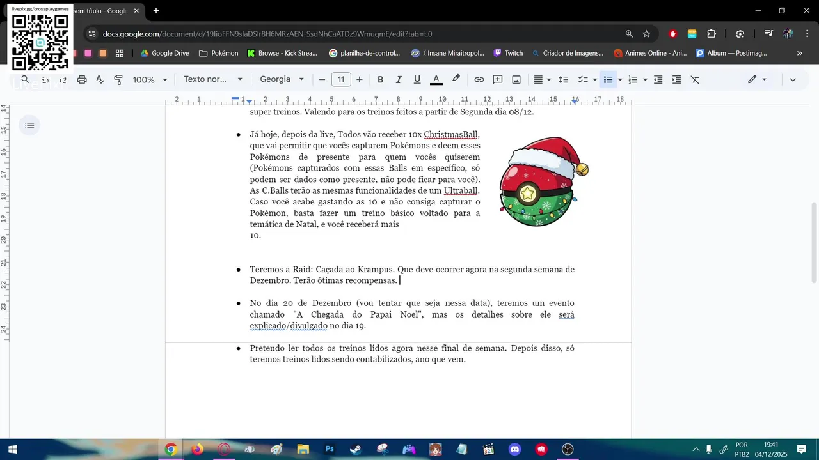Open the browser zoom magnifier icon
This screenshot has width=819, height=460.
click(629, 34)
